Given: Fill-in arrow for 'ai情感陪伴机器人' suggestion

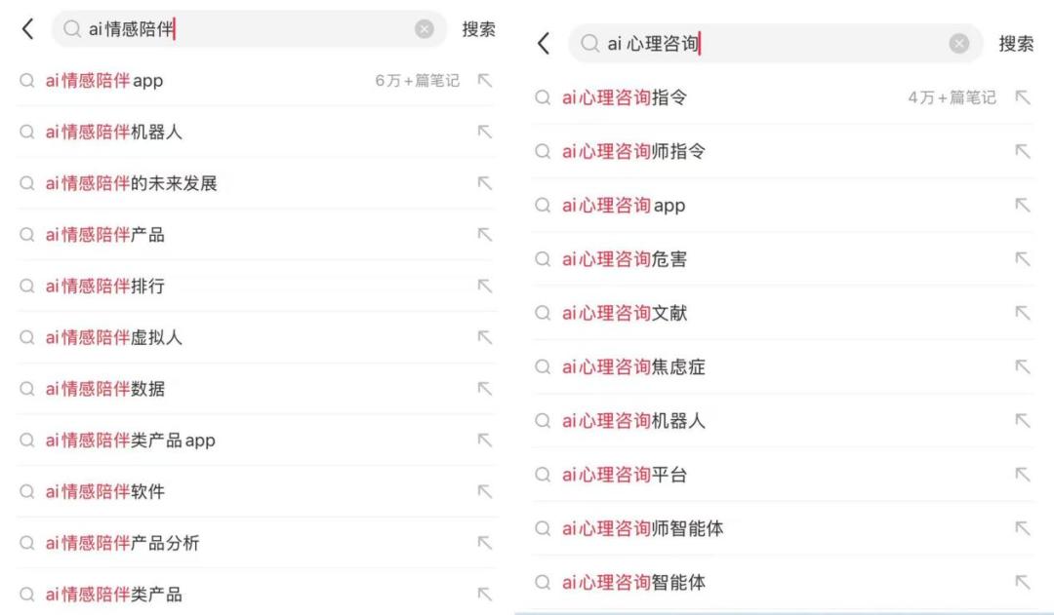Looking at the screenshot, I should 484,133.
